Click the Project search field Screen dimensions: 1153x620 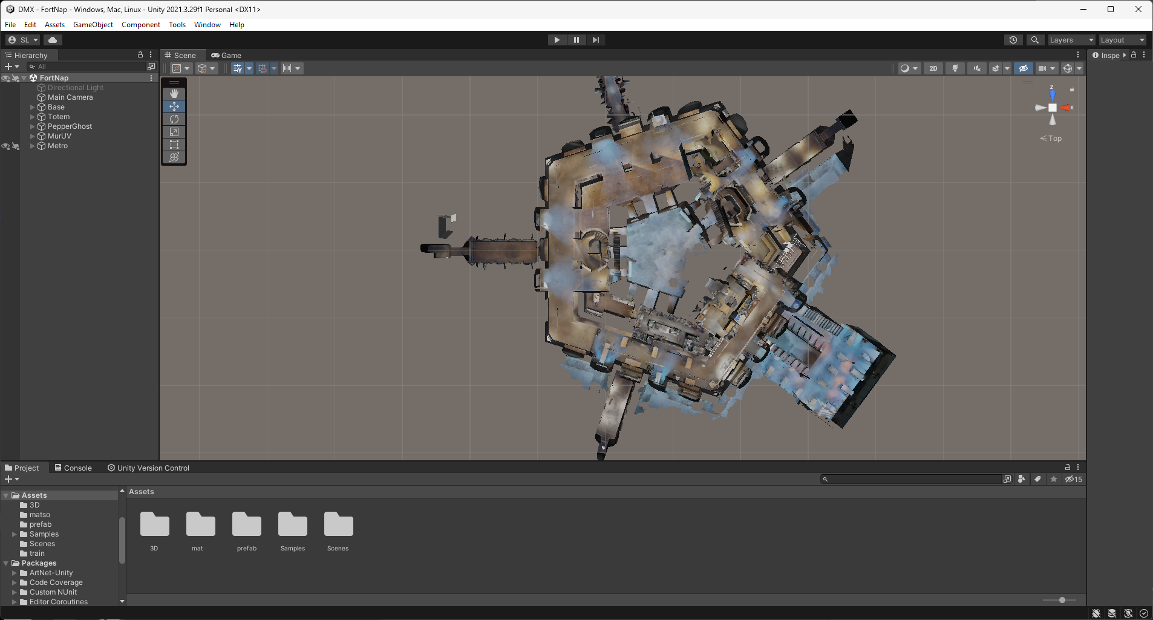[910, 479]
